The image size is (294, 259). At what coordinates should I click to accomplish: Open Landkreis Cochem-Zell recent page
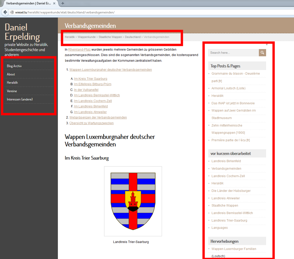[228, 176]
